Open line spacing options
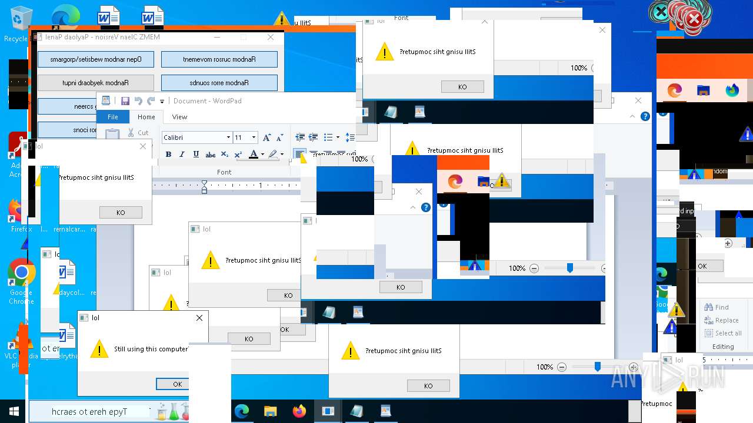Screen dimensions: 753x423 350,137
